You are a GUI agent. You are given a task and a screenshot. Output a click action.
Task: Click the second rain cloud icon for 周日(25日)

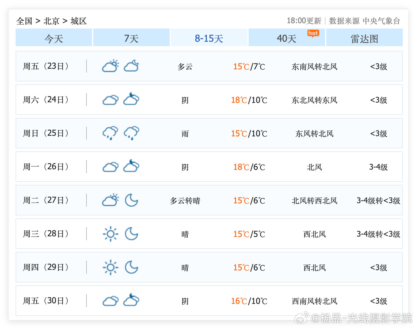131,133
